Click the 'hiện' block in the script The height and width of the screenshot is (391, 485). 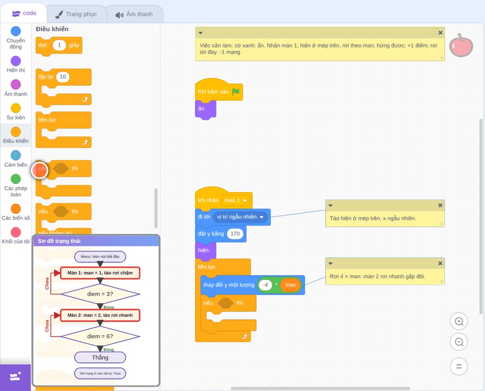click(x=205, y=250)
